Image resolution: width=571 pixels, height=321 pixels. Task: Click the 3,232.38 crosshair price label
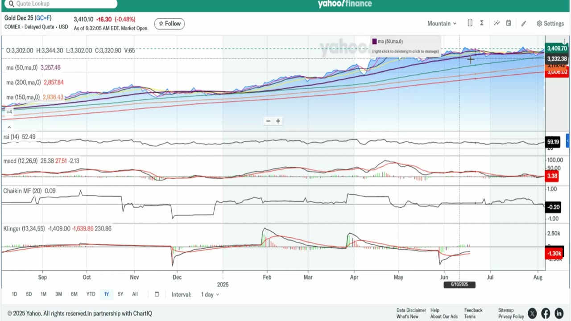click(557, 59)
